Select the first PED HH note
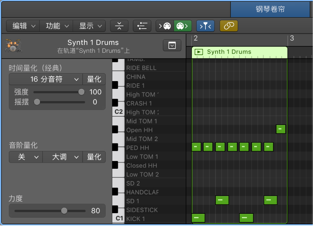 [x=196, y=147]
